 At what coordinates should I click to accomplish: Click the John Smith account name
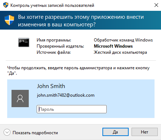(51, 86)
